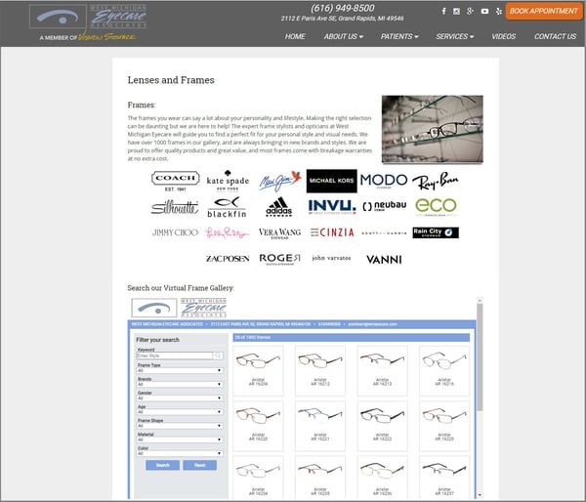Click the keyword search magnifier icon
Viewport: 586px width, 502px height.
tap(218, 356)
